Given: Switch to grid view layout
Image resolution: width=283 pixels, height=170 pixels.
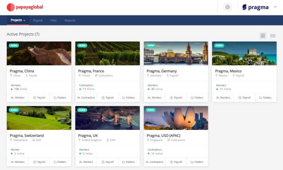Looking at the screenshot, I should tap(263, 36).
